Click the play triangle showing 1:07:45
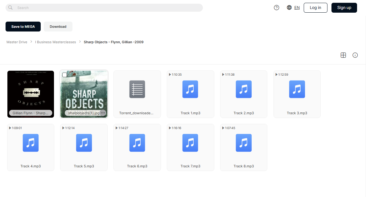The width and height of the screenshot is (366, 197). click(x=223, y=128)
